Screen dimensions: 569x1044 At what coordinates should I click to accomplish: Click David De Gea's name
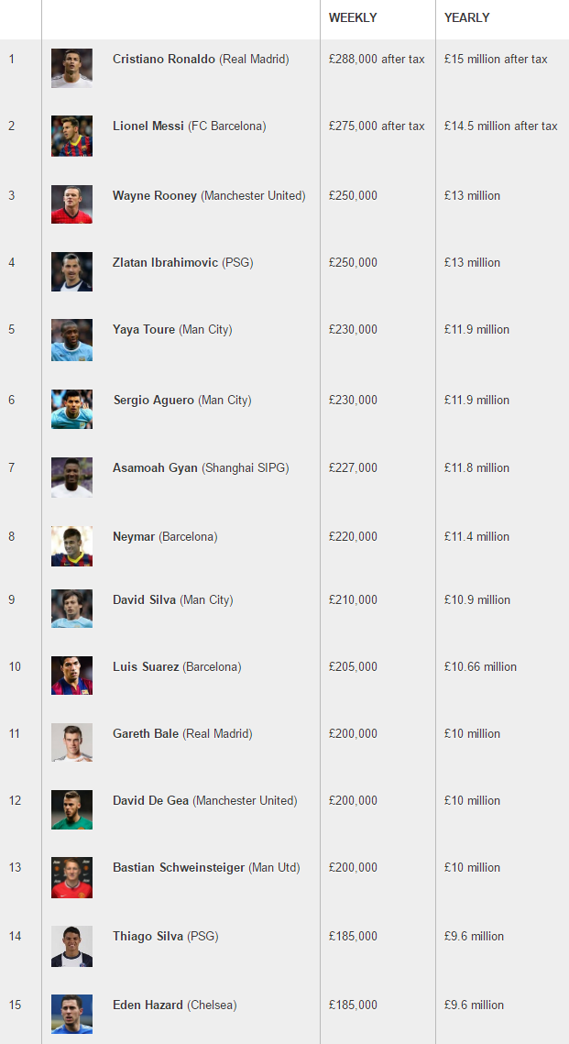point(150,801)
